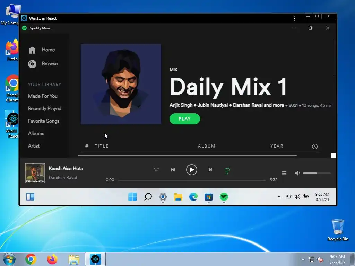Image resolution: width=355 pixels, height=266 pixels.
Task: Open the widgets panel icon
Action: point(30,197)
